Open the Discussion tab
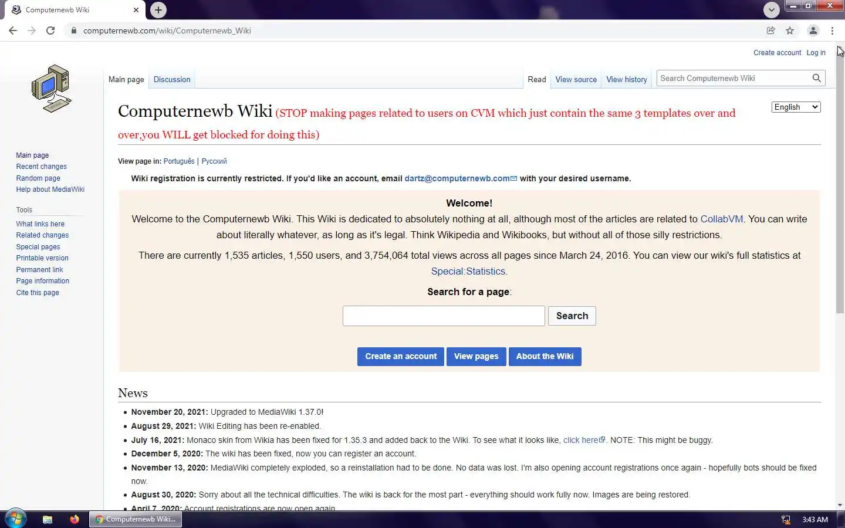This screenshot has width=845, height=528. point(172,79)
